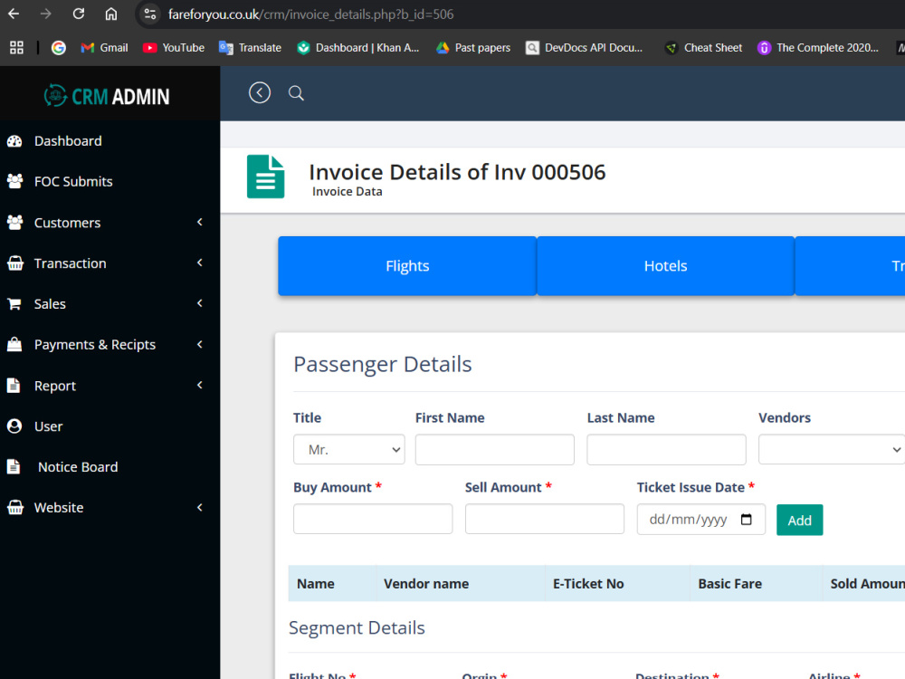Expand the Sales submenu chevron
905x679 pixels.
pyautogui.click(x=200, y=303)
